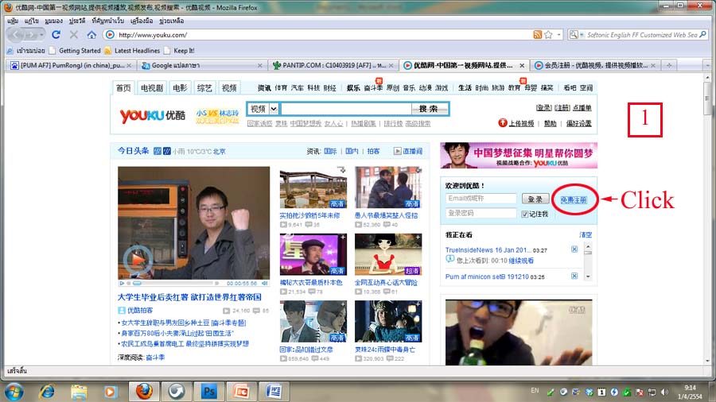Open address bar history dropdown arrow
Screen dimensions: 716x402
559,35
